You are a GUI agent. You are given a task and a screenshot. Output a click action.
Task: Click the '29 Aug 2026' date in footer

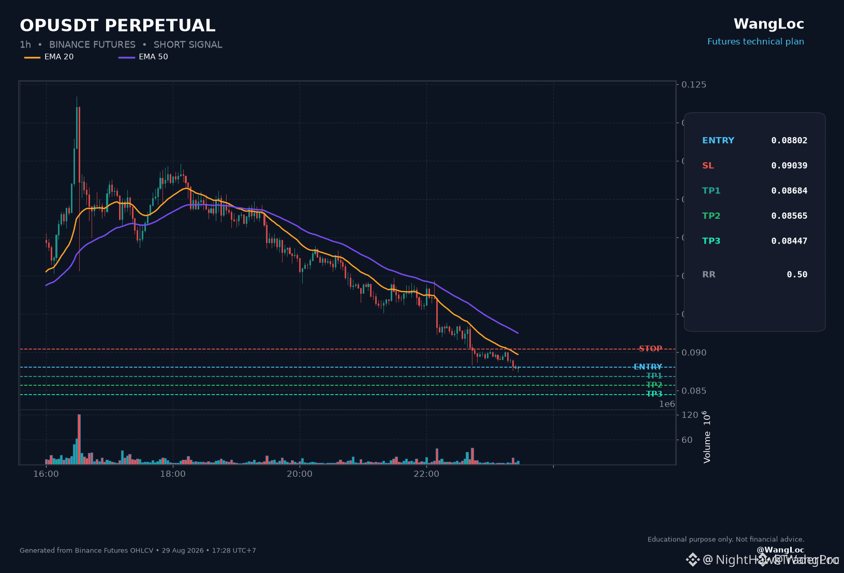[183, 551]
